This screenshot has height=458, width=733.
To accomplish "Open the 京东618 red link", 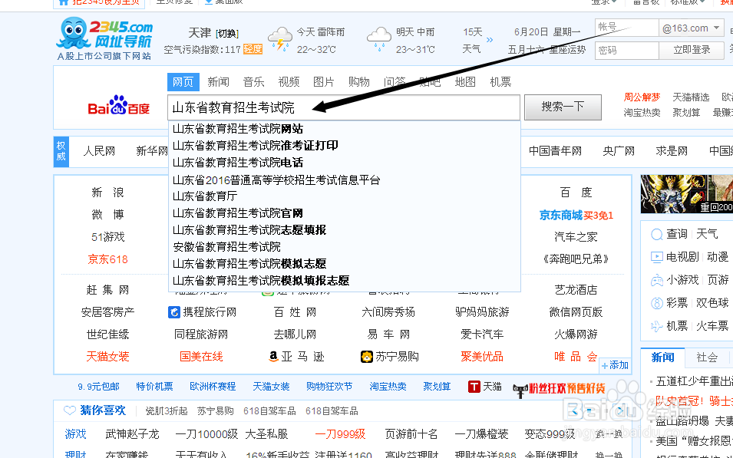I will coord(108,259).
